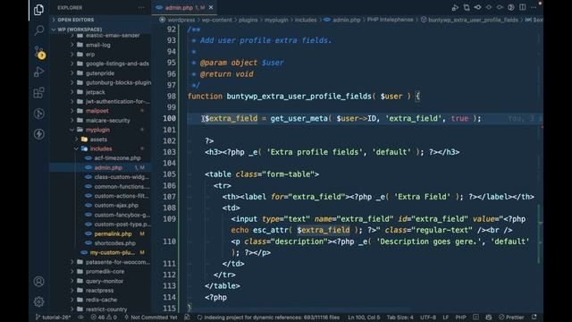This screenshot has height=322, width=572.
Task: Click includes in the breadcrumb path
Action: click(x=306, y=20)
